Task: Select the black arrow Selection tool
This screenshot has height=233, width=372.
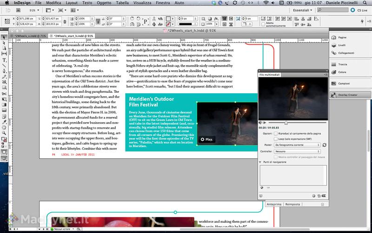Action: click(4, 37)
